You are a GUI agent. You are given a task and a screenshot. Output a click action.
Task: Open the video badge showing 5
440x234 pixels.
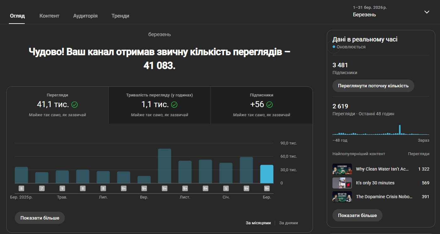pyautogui.click(x=226, y=188)
